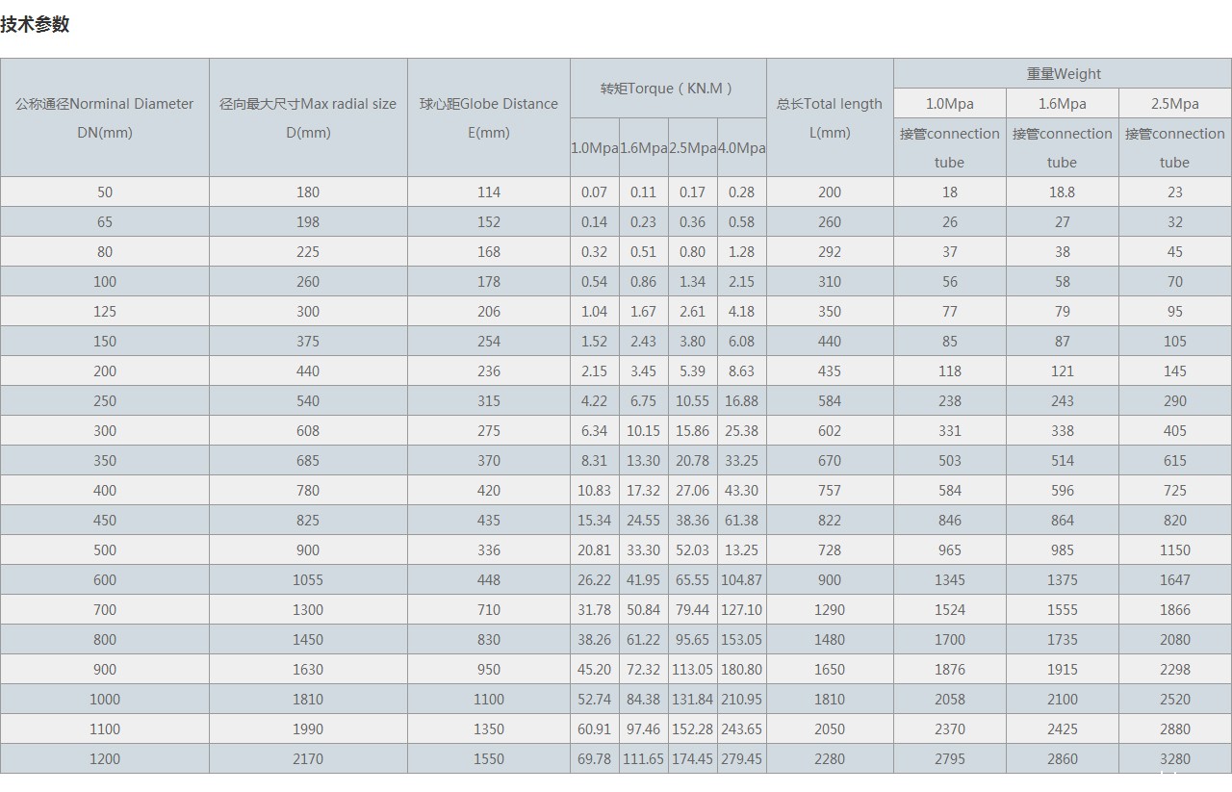Select globe distance value 1550

[488, 758]
